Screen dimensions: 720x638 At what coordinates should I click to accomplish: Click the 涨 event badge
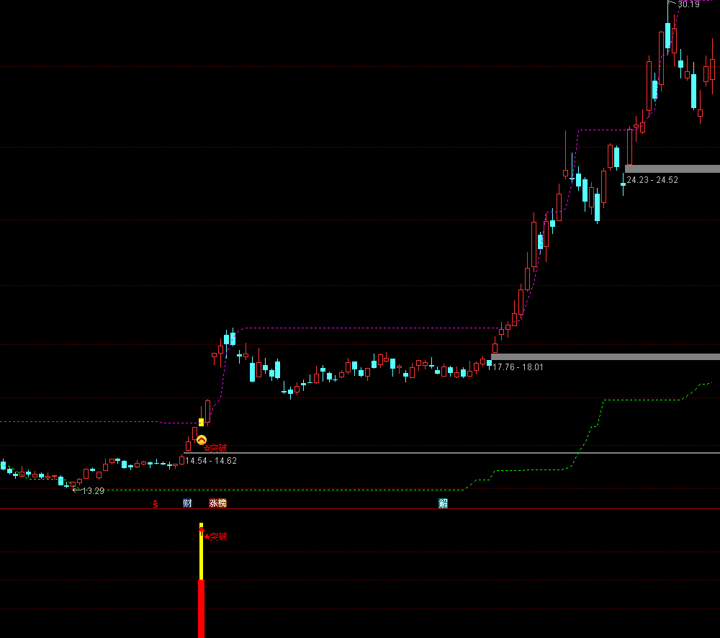point(213,503)
